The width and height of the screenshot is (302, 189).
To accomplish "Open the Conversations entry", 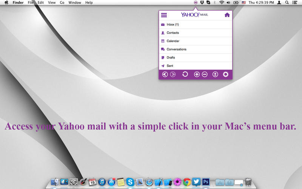I will tap(196, 49).
